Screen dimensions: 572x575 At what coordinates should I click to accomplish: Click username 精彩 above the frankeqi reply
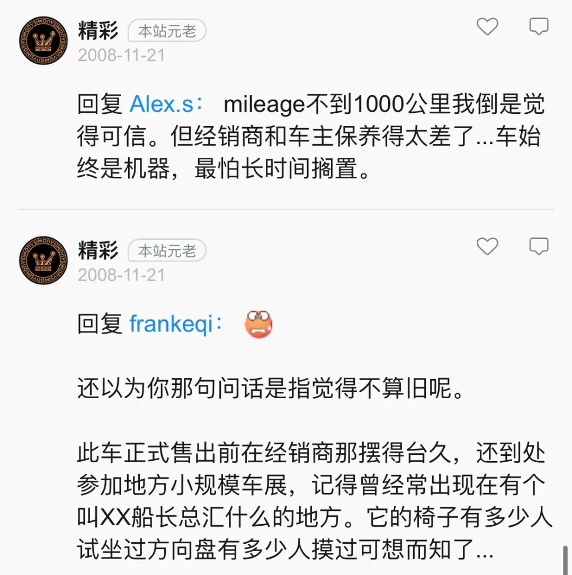point(98,250)
